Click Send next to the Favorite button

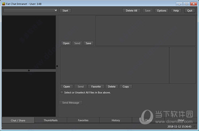coord(81,86)
